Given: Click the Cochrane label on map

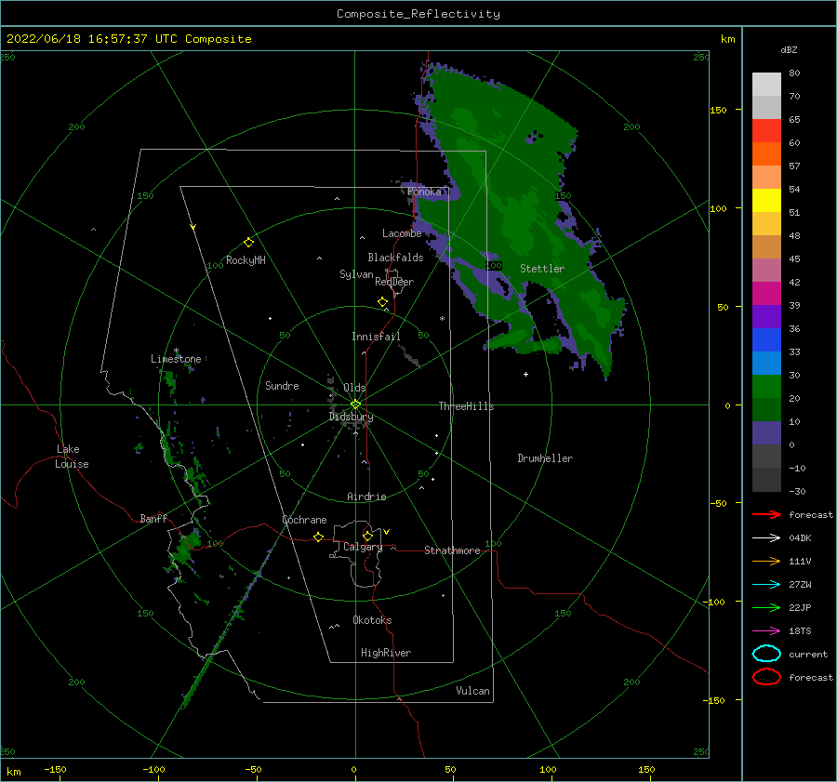Looking at the screenshot, I should (304, 520).
